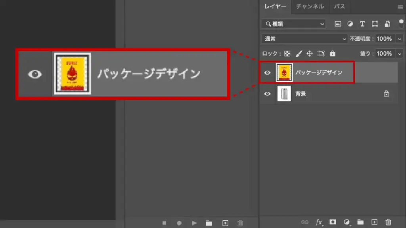Viewport: 406px width, 228px height.
Task: Click the 塗り fill value 100% field
Action: (384, 53)
